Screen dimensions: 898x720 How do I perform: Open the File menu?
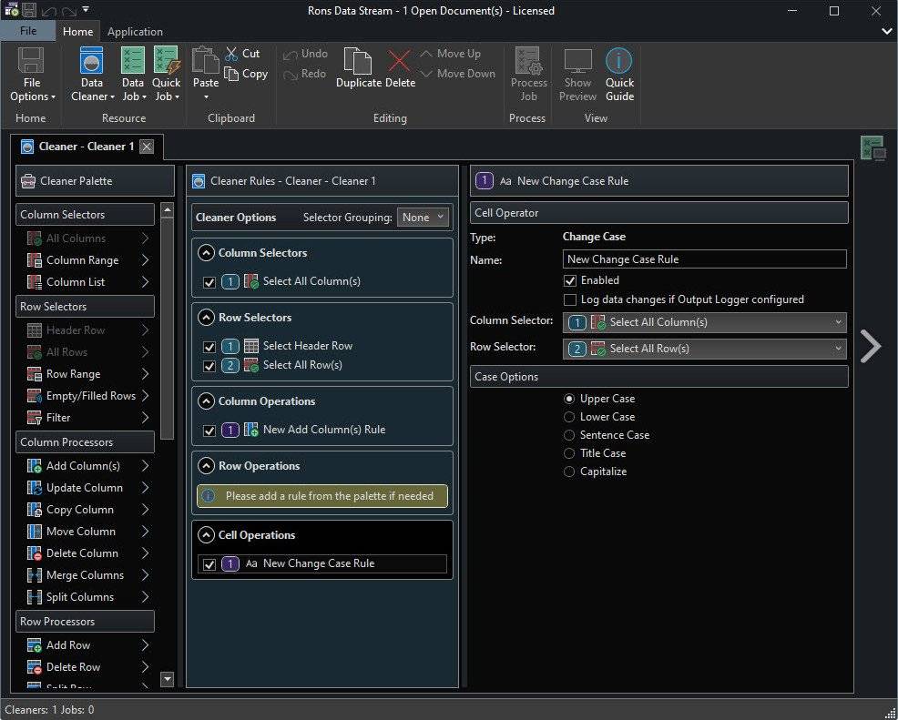pyautogui.click(x=28, y=31)
